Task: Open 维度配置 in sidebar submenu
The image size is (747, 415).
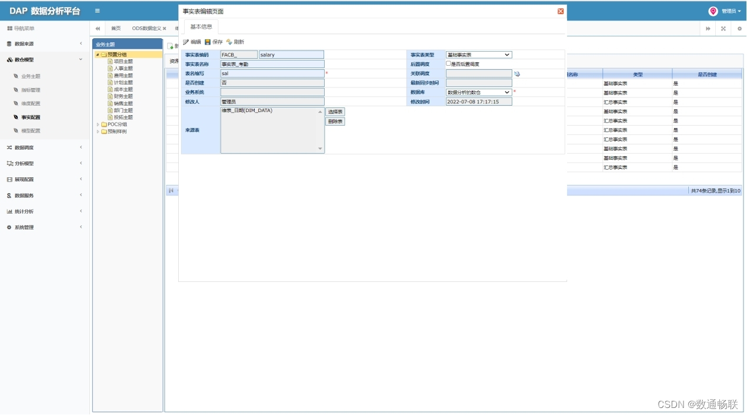Action: click(31, 103)
